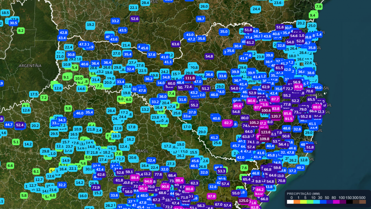Pick the 38.7 rainfall label
This screenshot has width=371, height=209.
(200, 19)
